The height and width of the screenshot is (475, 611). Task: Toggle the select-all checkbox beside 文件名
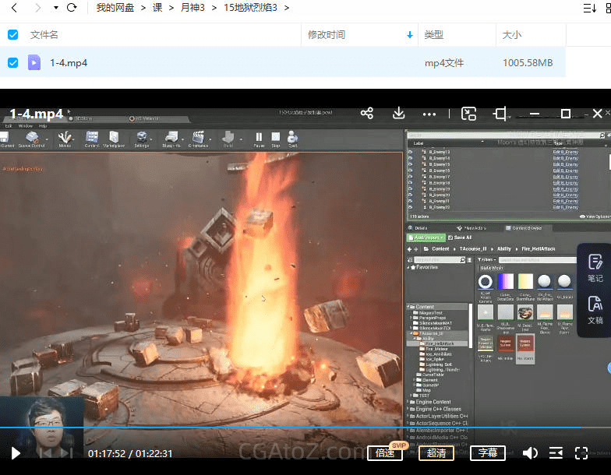(12, 35)
